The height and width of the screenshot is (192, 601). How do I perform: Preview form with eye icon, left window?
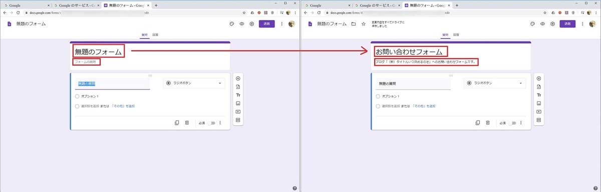tap(241, 24)
